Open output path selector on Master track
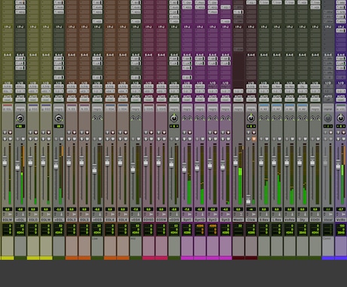Viewport: 347px width, 287px height. [238, 91]
